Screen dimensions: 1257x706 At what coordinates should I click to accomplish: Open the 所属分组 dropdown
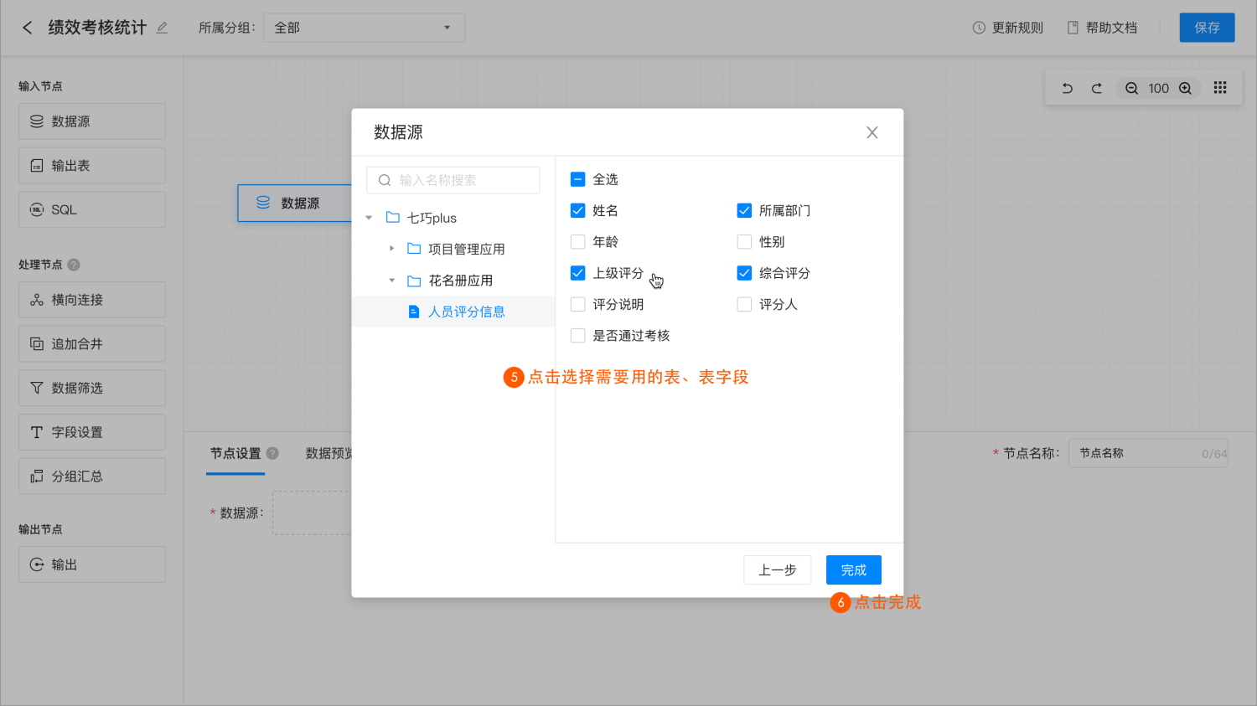(x=365, y=28)
